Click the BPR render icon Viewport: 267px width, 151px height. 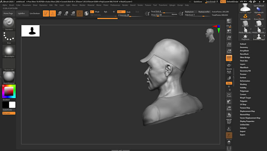(229, 21)
